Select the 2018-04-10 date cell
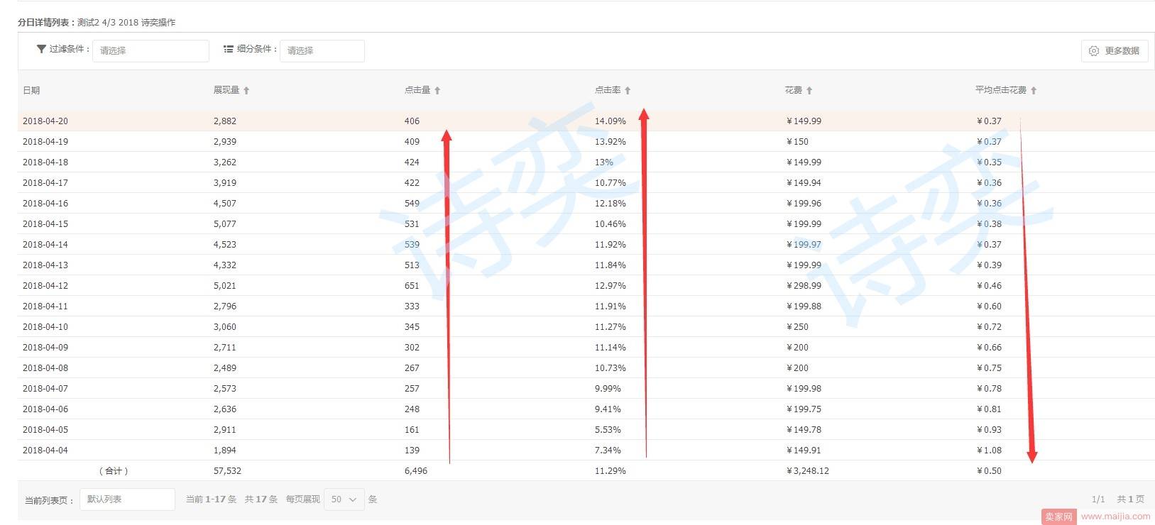Viewport: 1155px width, 525px height. [x=45, y=327]
